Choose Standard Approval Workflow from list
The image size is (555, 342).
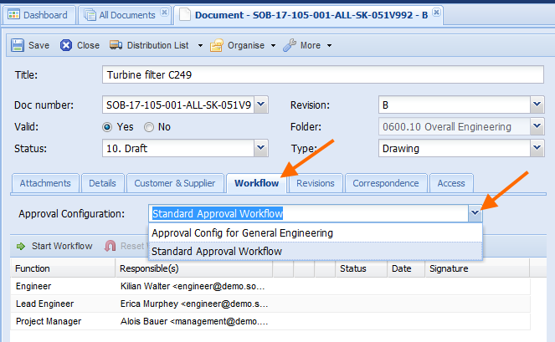(x=316, y=252)
